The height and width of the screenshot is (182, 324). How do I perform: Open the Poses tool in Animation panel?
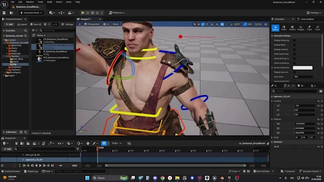click(283, 28)
